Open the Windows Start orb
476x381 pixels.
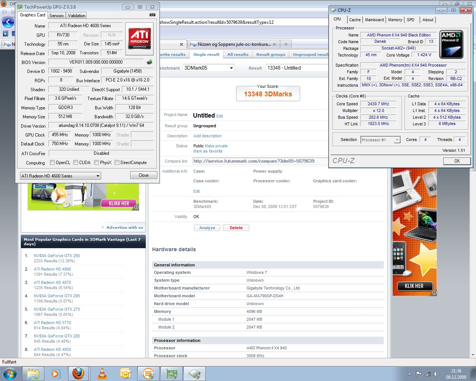click(9, 374)
